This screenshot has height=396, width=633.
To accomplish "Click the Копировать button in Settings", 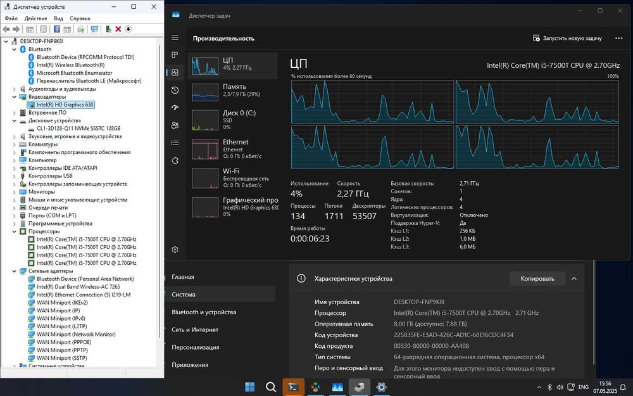I will 537,278.
